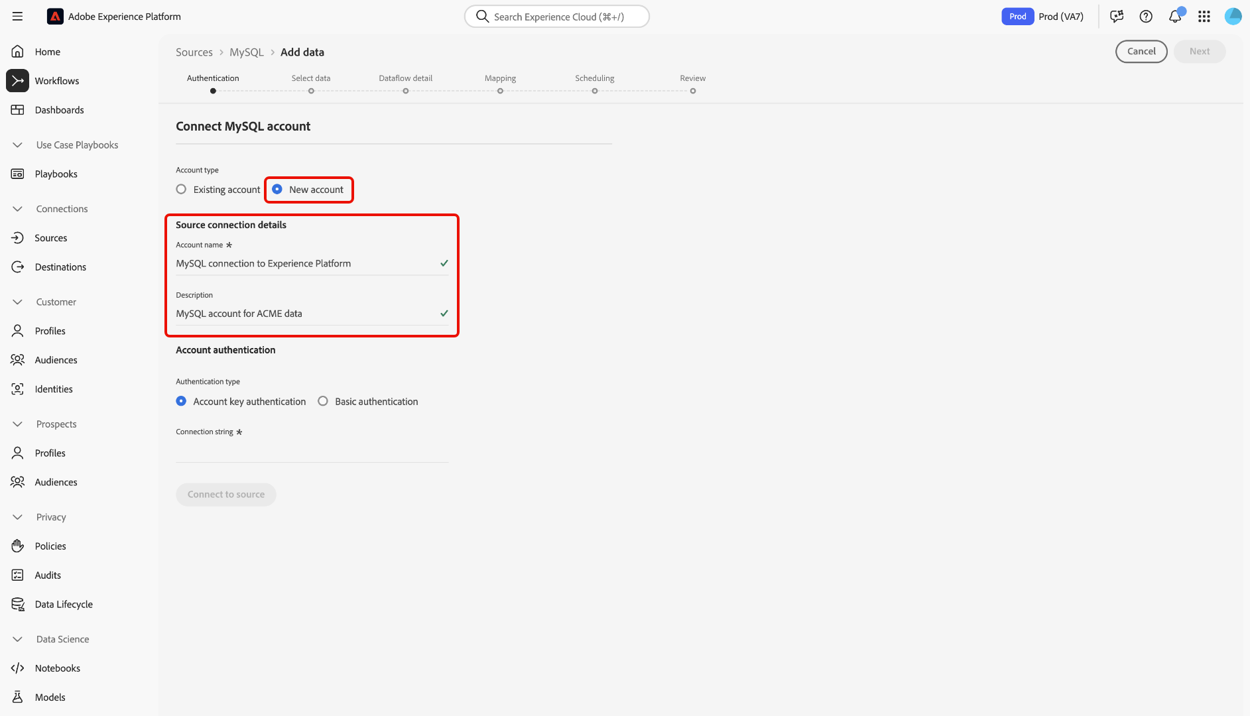The image size is (1250, 716).
Task: Click the Workflows icon in sidebar
Action: [18, 81]
